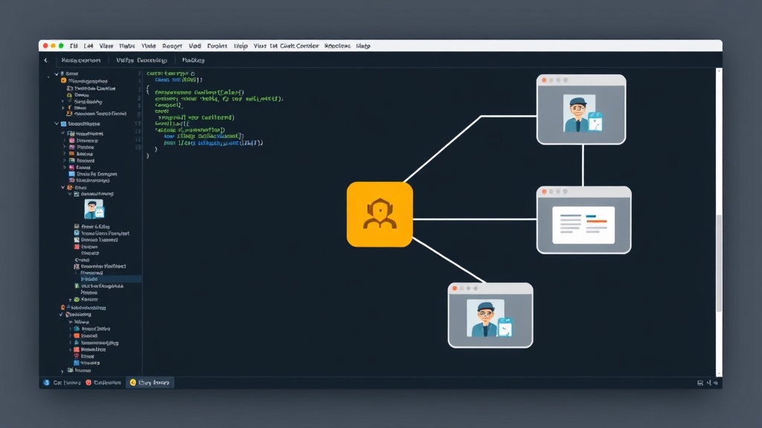Click the back arrow left of the tabs
Viewport: 762px width, 428px height.
(x=45, y=61)
